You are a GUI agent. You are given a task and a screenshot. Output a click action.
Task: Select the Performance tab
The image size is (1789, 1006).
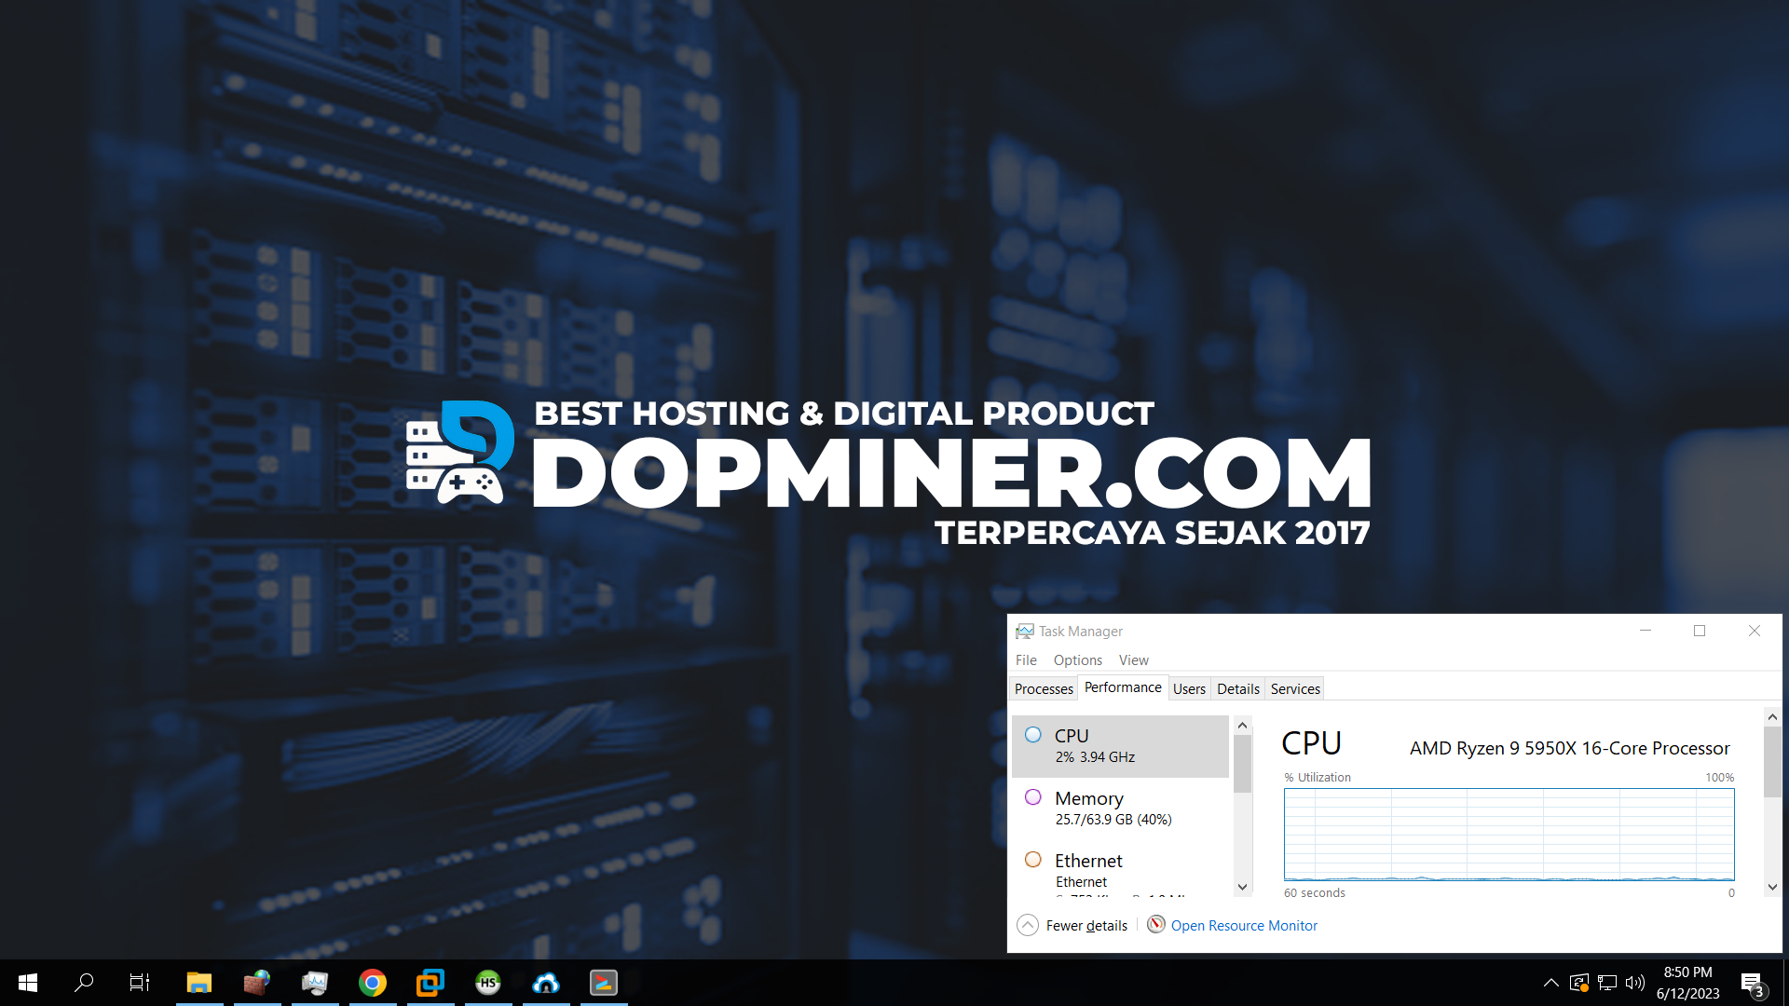(1123, 687)
